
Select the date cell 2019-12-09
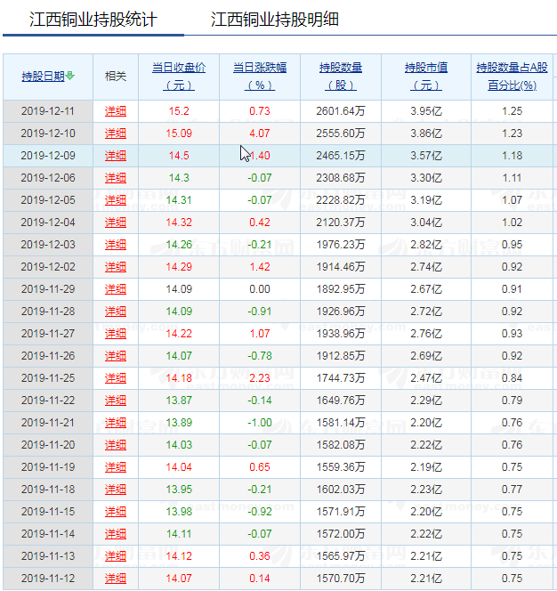48,156
